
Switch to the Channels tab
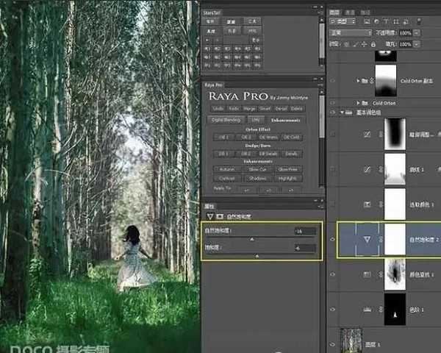[349, 13]
